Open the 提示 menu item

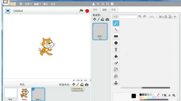pos(46,4)
